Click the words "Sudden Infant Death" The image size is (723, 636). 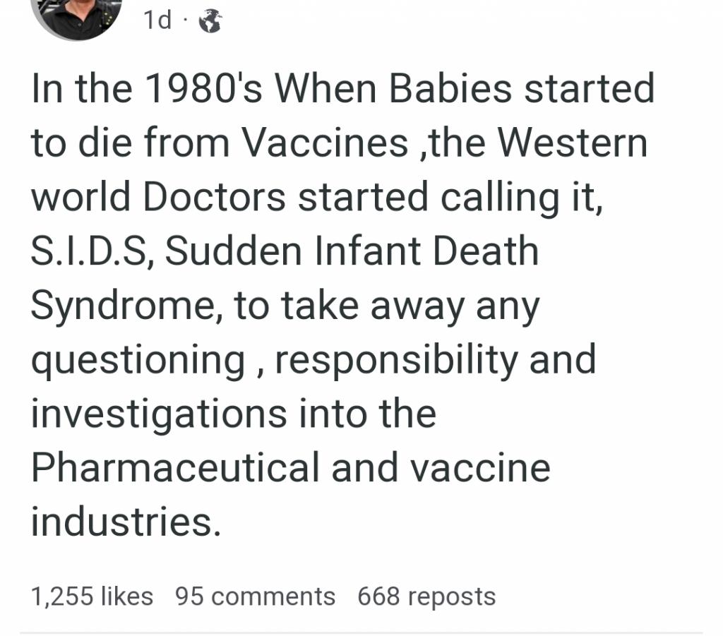tap(352, 252)
